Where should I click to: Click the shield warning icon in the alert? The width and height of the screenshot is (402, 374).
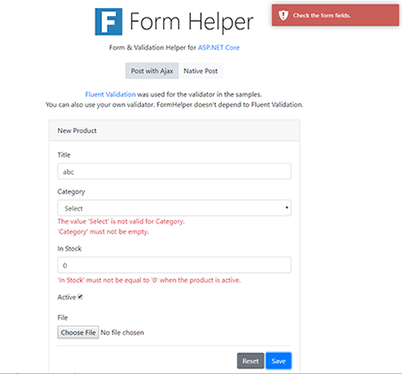click(x=283, y=15)
